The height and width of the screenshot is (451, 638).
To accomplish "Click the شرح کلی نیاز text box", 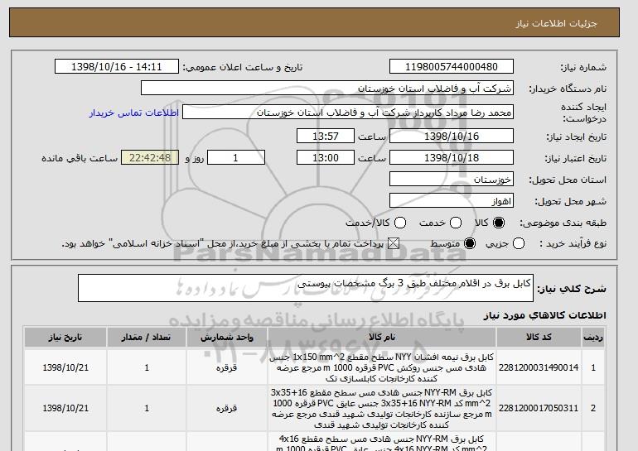I will pos(306,288).
